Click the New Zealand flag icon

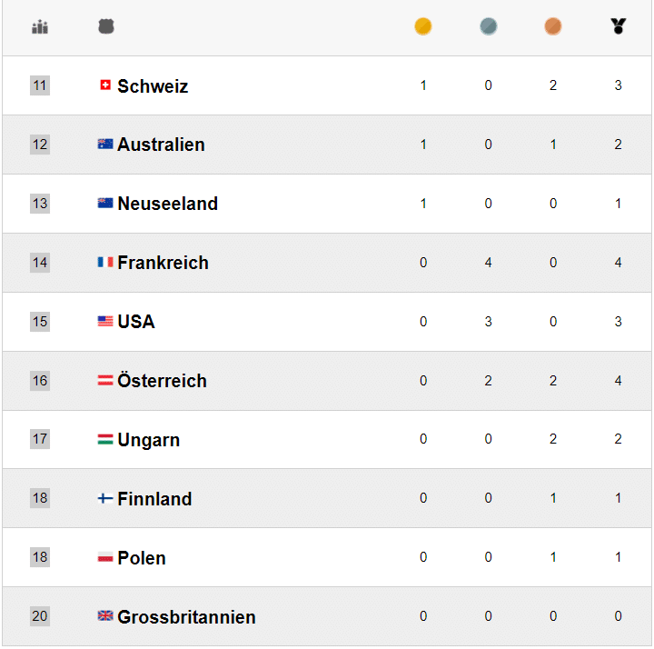coord(105,204)
